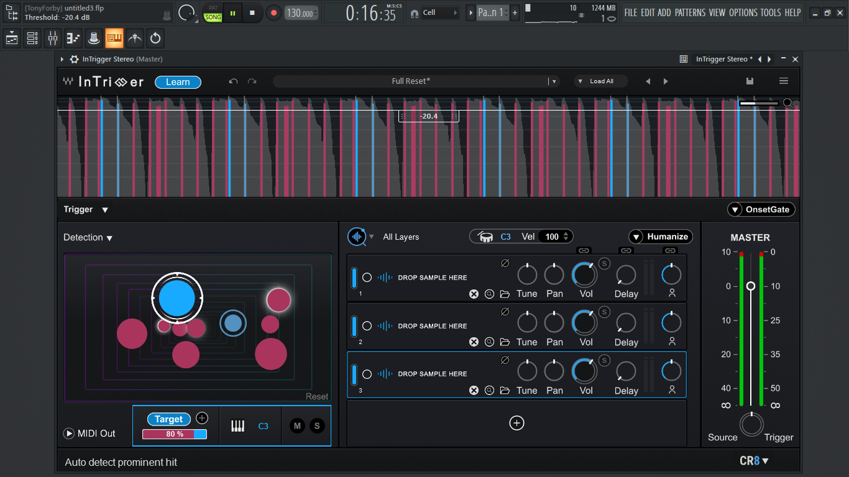The width and height of the screenshot is (849, 477).
Task: Click the record button
Action: (x=273, y=12)
